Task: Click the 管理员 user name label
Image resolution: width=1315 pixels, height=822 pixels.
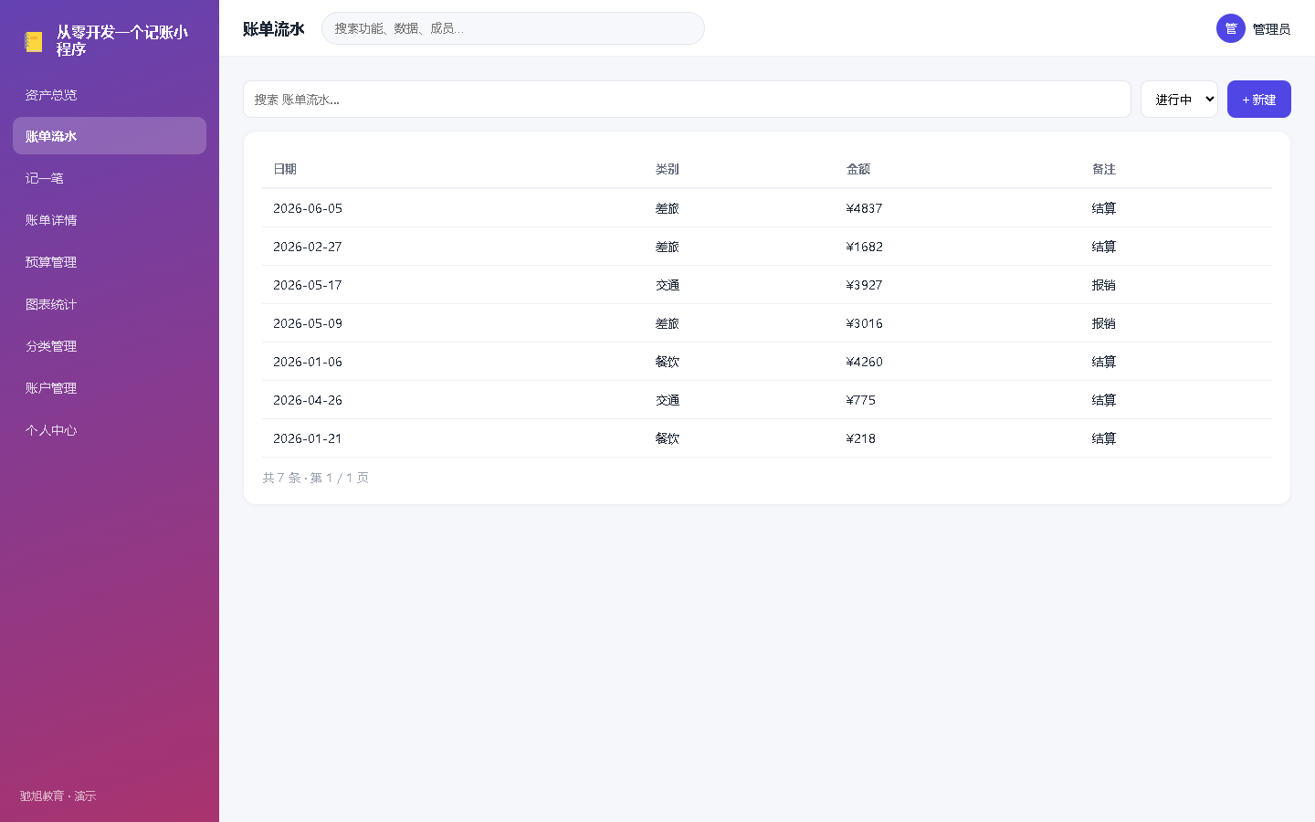Action: click(1271, 29)
